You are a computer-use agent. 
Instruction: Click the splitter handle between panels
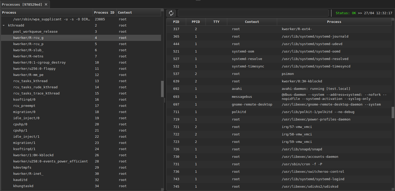pos(165,100)
